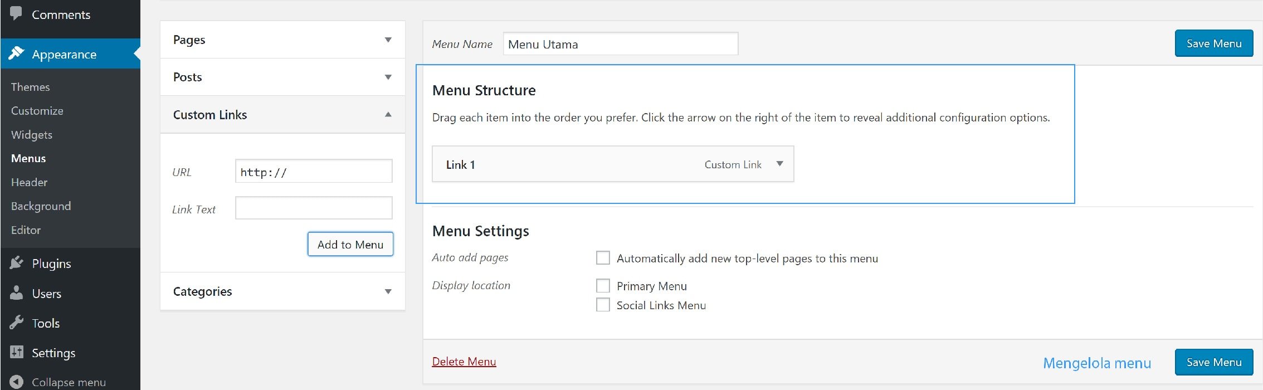Click the Custom Link type label
The width and height of the screenshot is (1263, 390).
click(x=733, y=164)
